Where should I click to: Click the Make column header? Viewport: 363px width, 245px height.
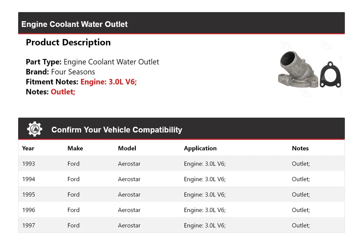(x=75, y=148)
